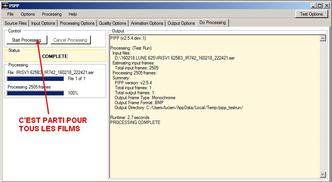Click the Cancel Processing button
332x182 pixels.
click(x=70, y=40)
